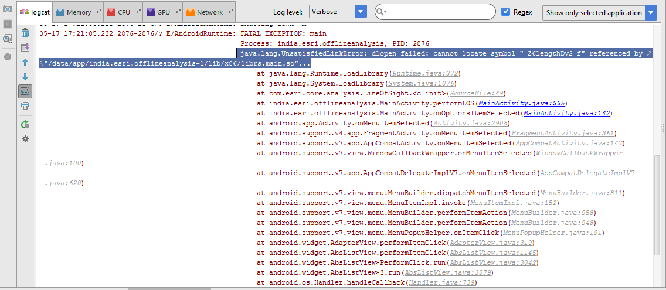Open logcat settings gear icon
Screen dimensions: 666x290
[25, 139]
